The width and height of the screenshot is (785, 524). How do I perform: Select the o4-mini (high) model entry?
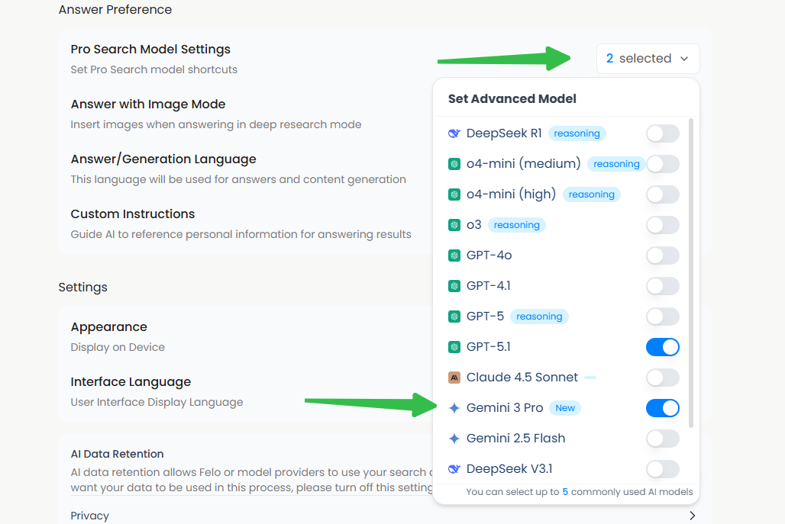[511, 194]
